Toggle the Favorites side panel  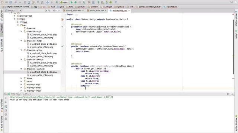(1, 106)
